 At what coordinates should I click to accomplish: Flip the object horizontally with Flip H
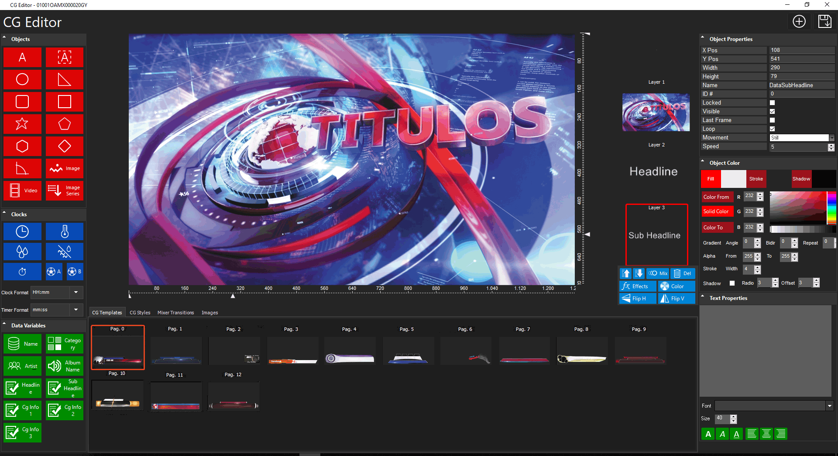pos(637,299)
